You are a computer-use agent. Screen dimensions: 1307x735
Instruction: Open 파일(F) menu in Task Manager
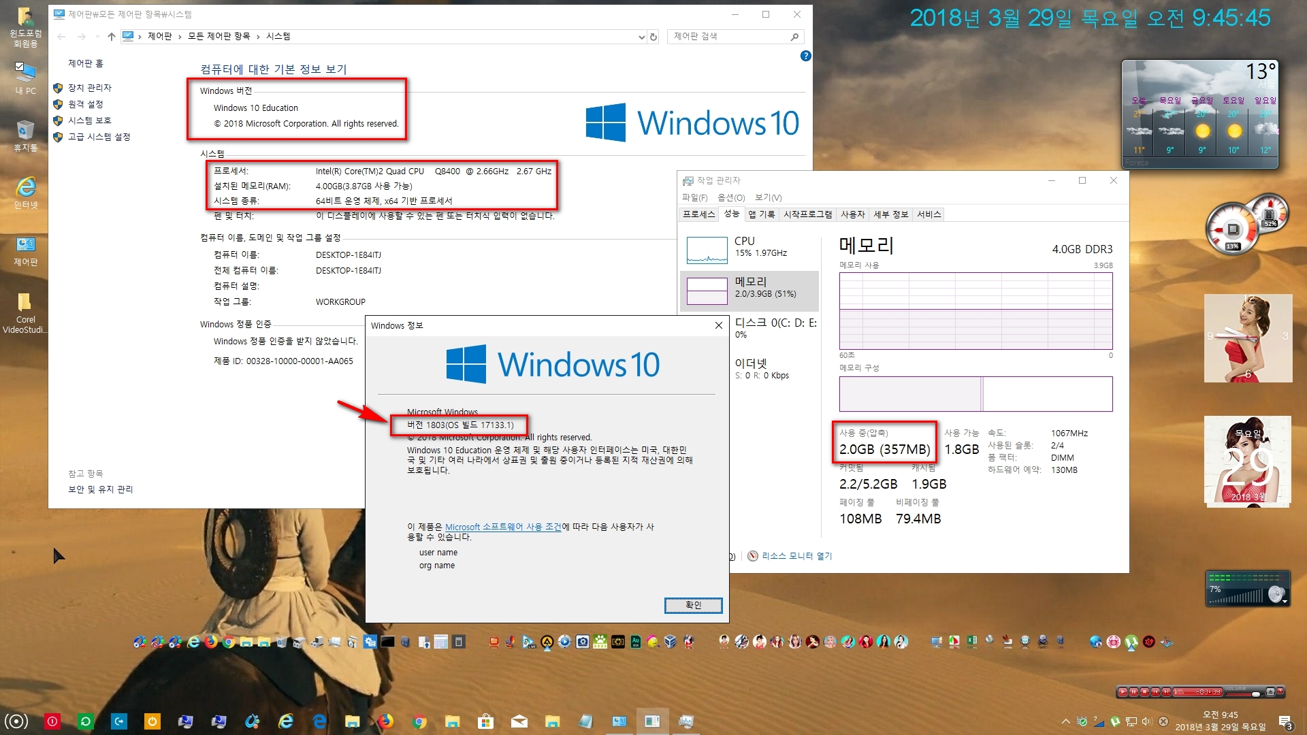(x=694, y=197)
